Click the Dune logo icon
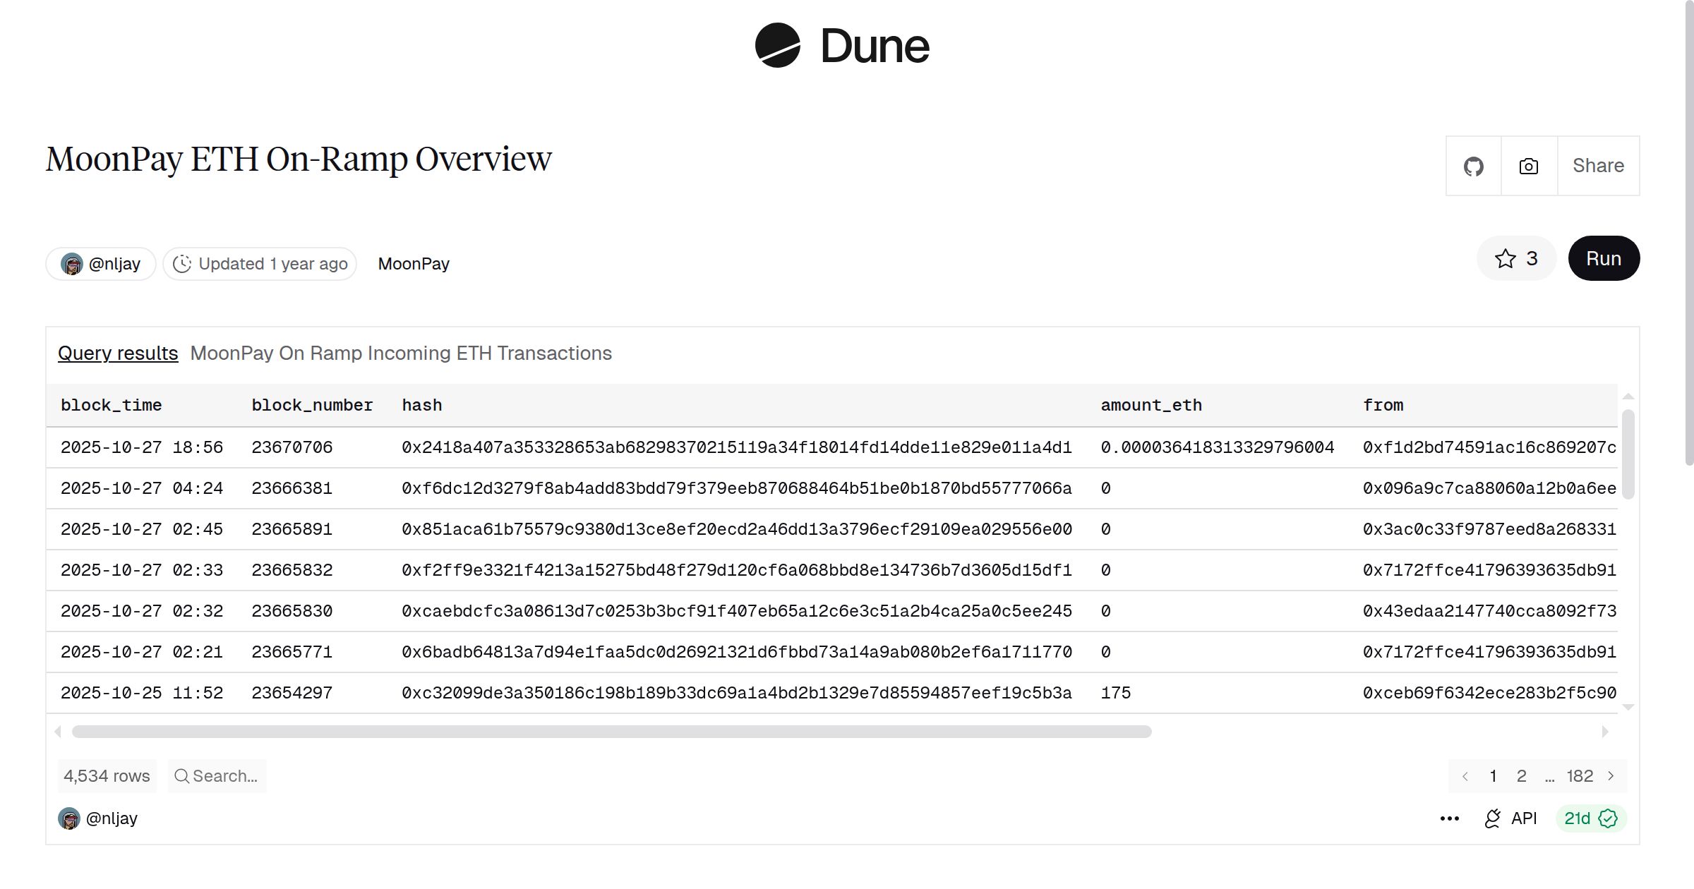Screen dimensions: 1694x889 (777, 46)
